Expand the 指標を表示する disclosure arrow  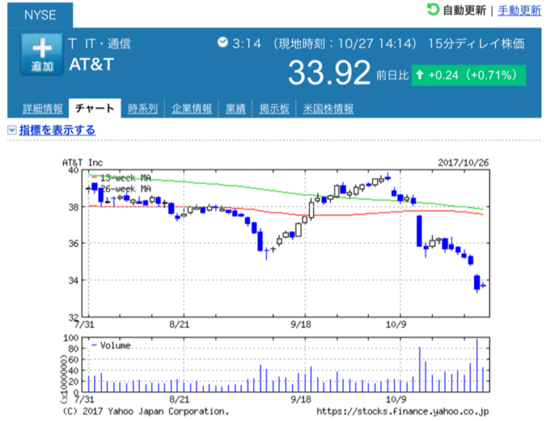[12, 131]
